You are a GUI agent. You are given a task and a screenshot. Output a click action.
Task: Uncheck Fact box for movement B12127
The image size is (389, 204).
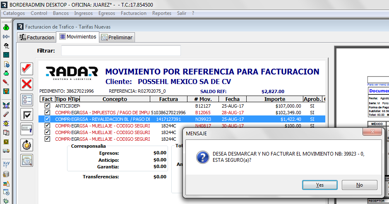point(47,106)
